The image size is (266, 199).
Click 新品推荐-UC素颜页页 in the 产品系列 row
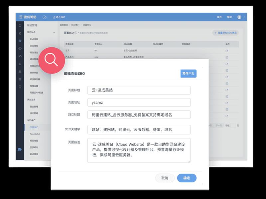[x=134, y=57]
